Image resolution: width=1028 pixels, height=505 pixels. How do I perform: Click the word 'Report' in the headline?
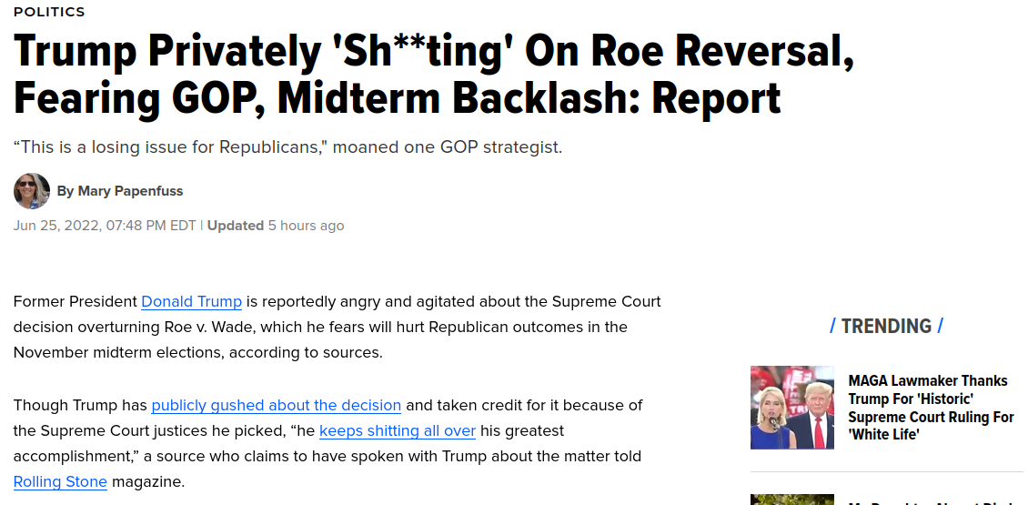(x=716, y=98)
